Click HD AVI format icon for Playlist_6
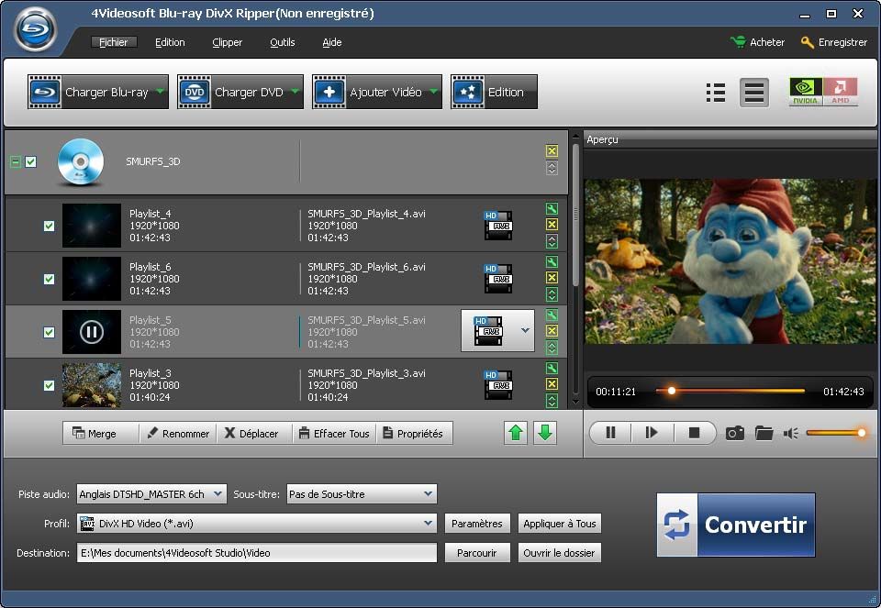The height and width of the screenshot is (608, 881). (498, 279)
